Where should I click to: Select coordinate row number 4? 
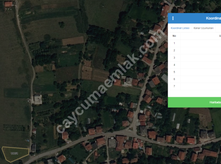(x=194, y=65)
